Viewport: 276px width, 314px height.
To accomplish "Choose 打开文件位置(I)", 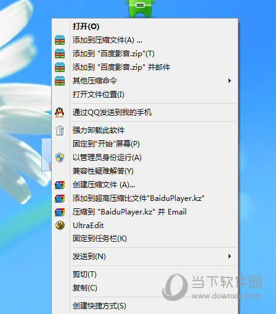I will click(145, 95).
